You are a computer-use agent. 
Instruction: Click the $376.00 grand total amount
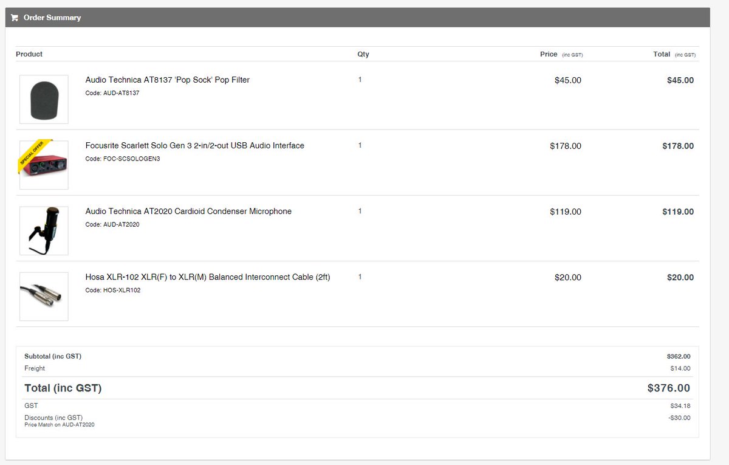click(x=668, y=388)
